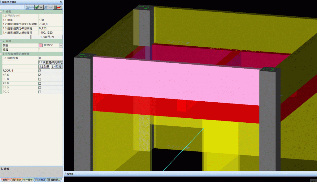
Task: Select the '1.4 牆底,牆頂之絕對高程' label
Action: tap(17, 33)
